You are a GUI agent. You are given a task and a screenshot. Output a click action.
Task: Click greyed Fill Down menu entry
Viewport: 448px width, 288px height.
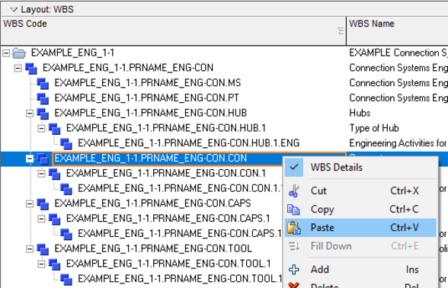click(360, 246)
